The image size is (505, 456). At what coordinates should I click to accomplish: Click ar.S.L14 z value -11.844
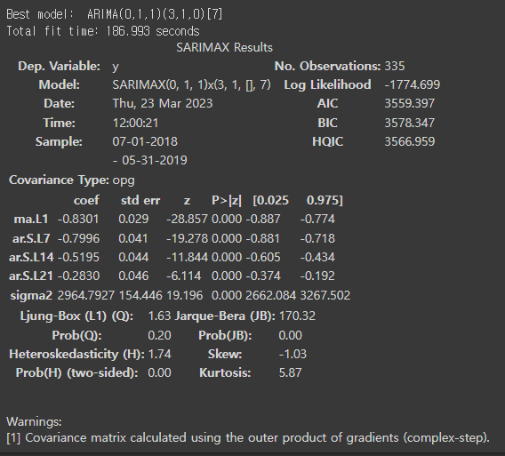tap(187, 257)
